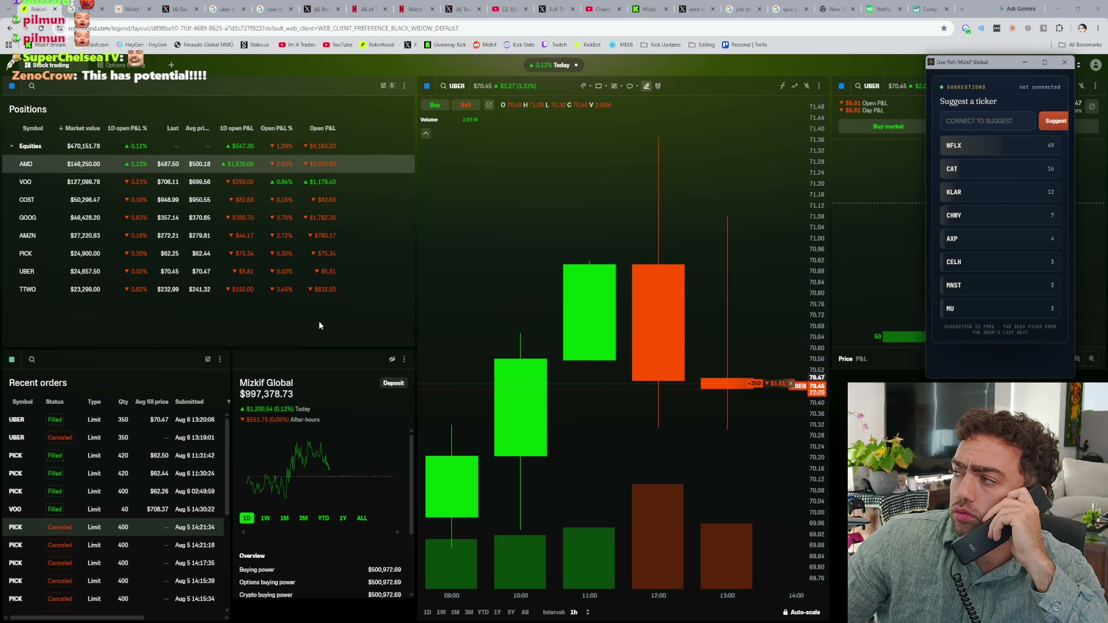
Task: Open the Kick Updates bookmarks folder
Action: 661,44
